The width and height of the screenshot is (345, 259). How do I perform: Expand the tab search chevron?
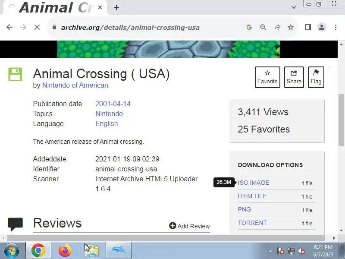pos(294,7)
